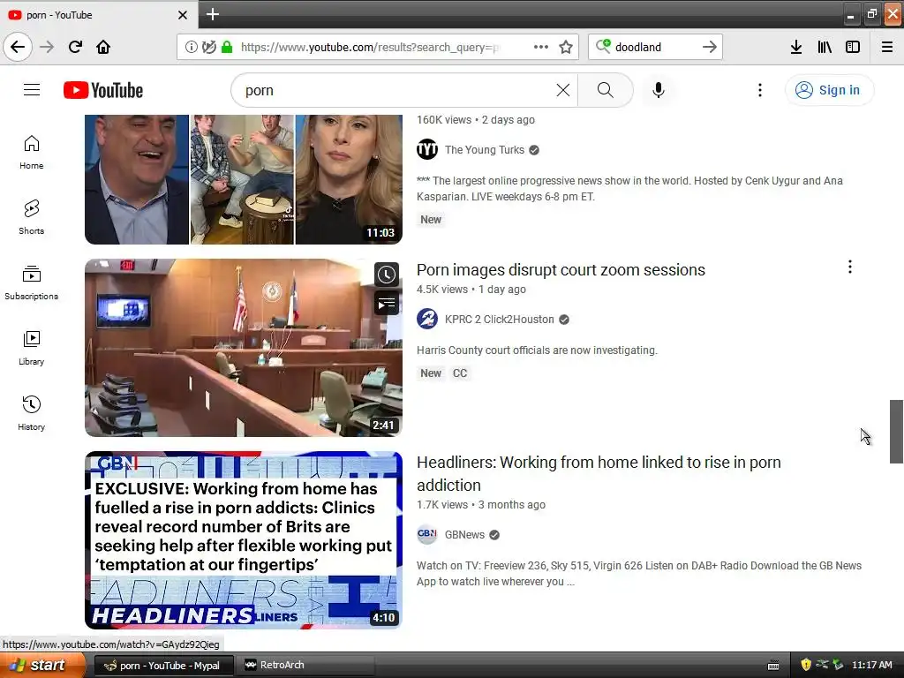Click inside the YouTube search input
The image size is (904, 678).
click(398, 90)
